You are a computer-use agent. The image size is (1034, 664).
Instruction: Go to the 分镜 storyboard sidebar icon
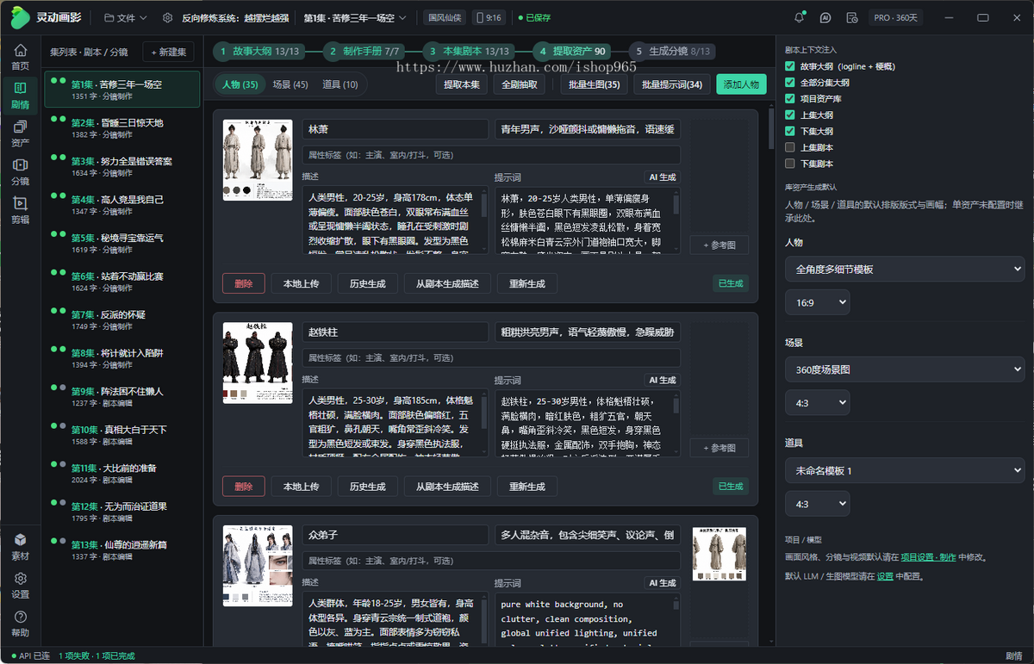pos(20,172)
